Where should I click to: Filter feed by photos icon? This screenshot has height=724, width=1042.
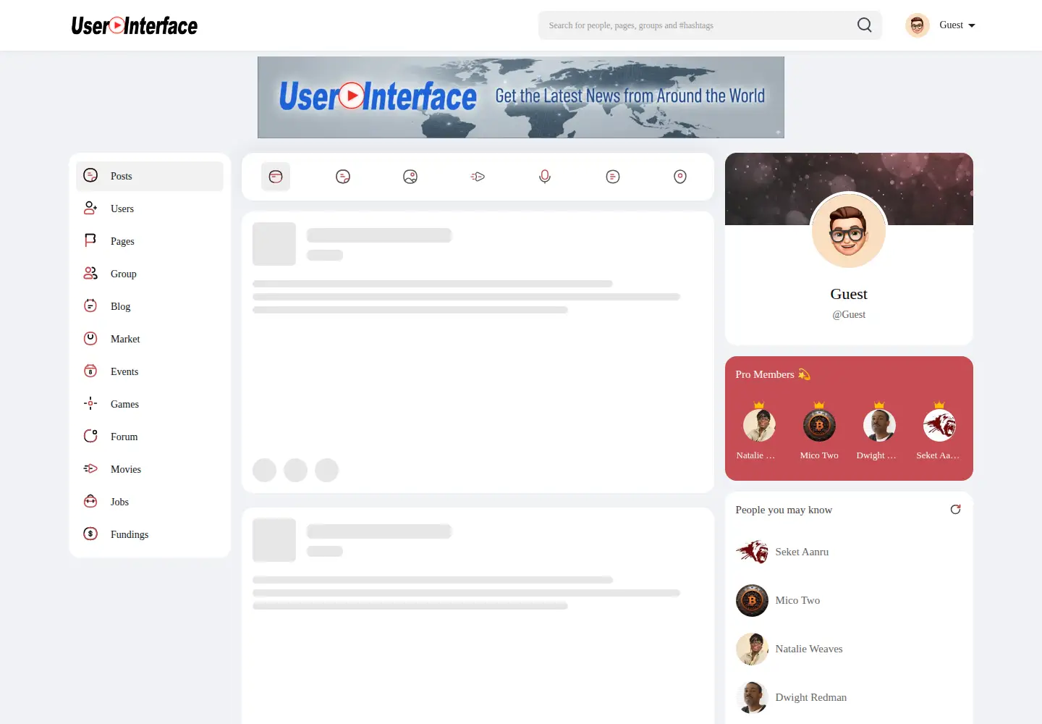410,177
